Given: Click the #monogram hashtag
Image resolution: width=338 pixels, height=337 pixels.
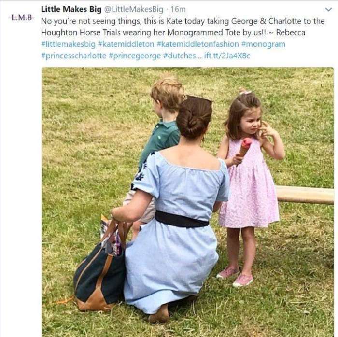Looking at the screenshot, I should [x=263, y=44].
